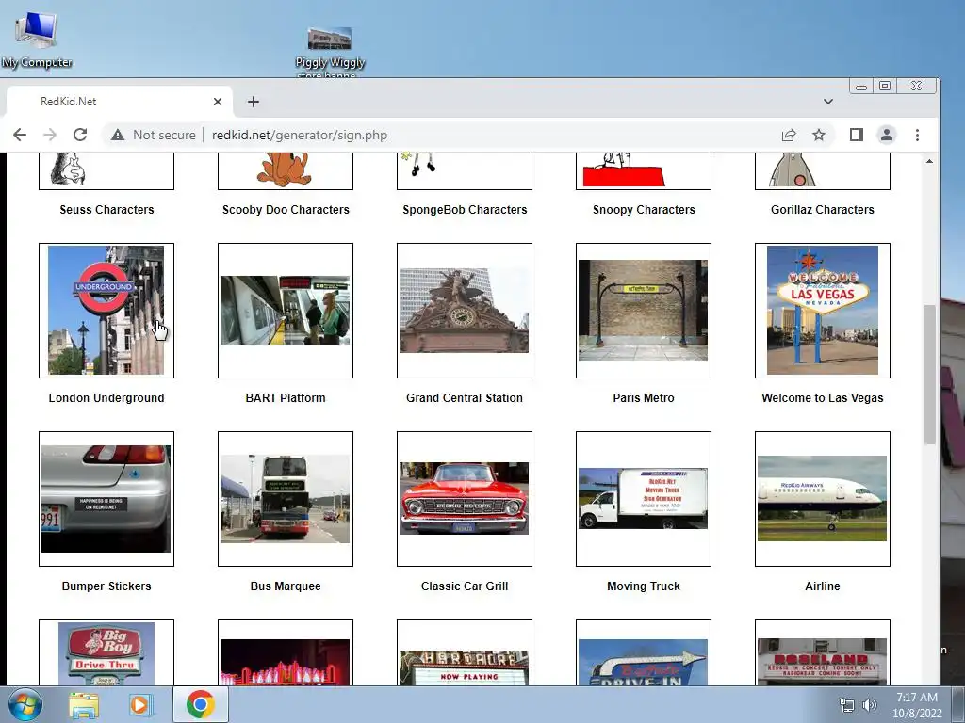
Task: Click the Seuss Characters label
Action: [x=106, y=210]
